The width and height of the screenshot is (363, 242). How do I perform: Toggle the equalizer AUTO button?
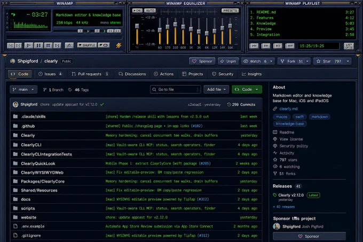pos(150,11)
